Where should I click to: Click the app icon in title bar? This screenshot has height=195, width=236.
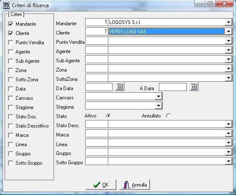click(x=6, y=5)
